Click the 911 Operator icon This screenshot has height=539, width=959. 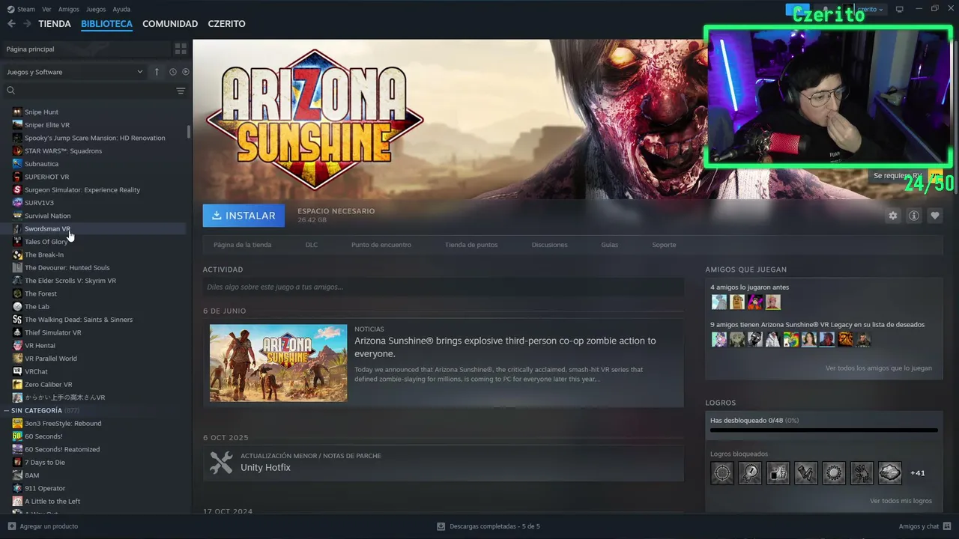[x=17, y=489]
